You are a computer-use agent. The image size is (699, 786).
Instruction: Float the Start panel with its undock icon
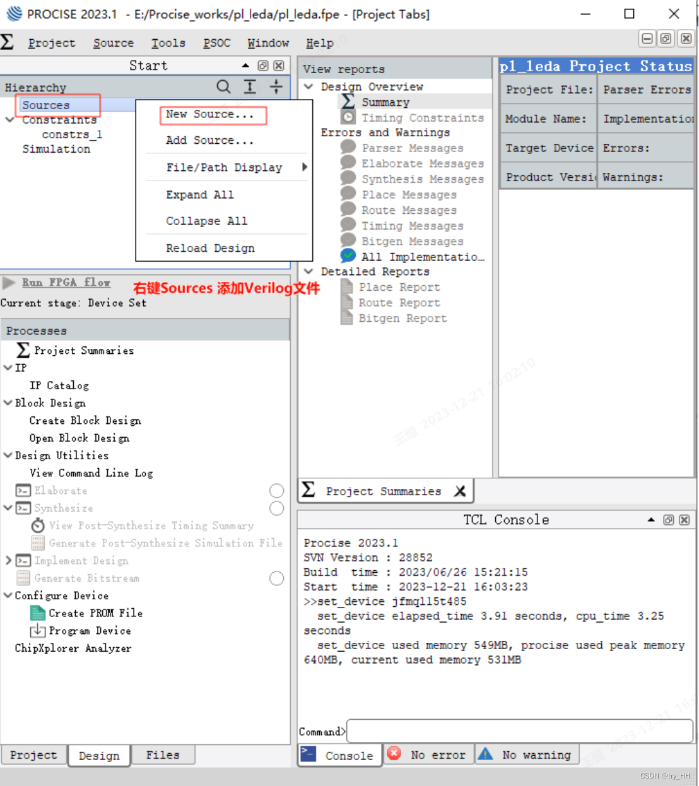[x=263, y=66]
